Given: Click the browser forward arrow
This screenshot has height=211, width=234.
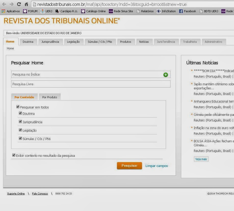Looking at the screenshot, I should click(x=11, y=4).
